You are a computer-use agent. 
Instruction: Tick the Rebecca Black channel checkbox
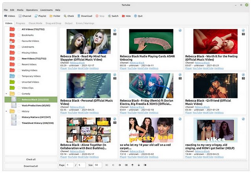(x=19, y=99)
